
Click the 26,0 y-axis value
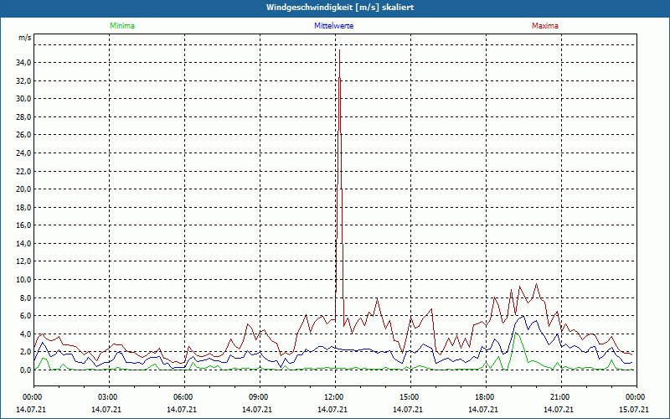(23, 135)
